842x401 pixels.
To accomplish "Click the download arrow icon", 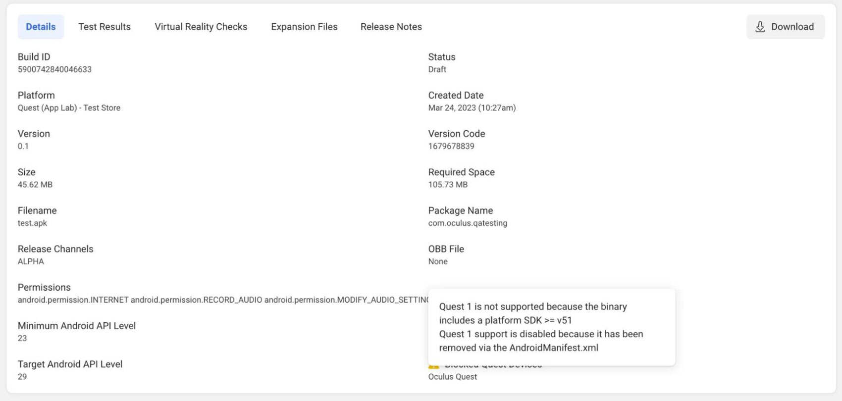I will tap(760, 27).
